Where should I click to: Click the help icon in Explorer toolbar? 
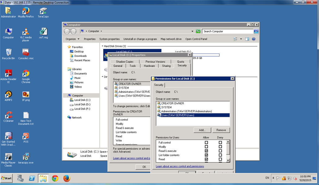(254, 39)
